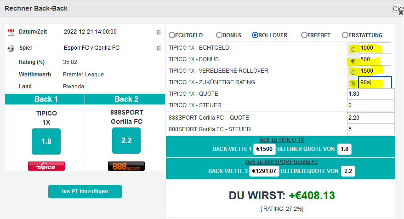
Task: Click the 2.2 quote value in Back-Wette 2
Action: pos(348,171)
